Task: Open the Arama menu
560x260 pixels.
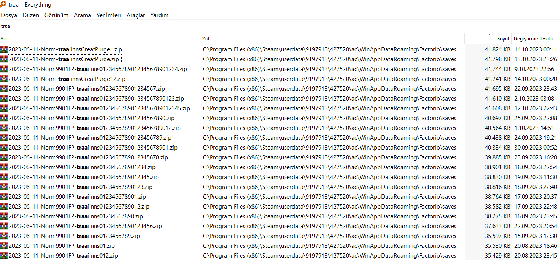Action: click(83, 15)
